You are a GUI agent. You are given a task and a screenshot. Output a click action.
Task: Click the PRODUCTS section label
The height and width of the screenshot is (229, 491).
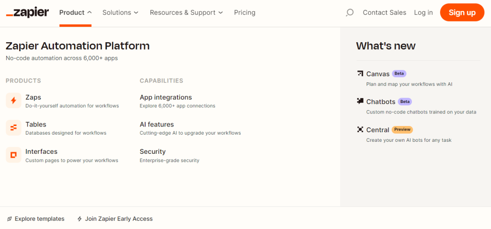pyautogui.click(x=23, y=80)
